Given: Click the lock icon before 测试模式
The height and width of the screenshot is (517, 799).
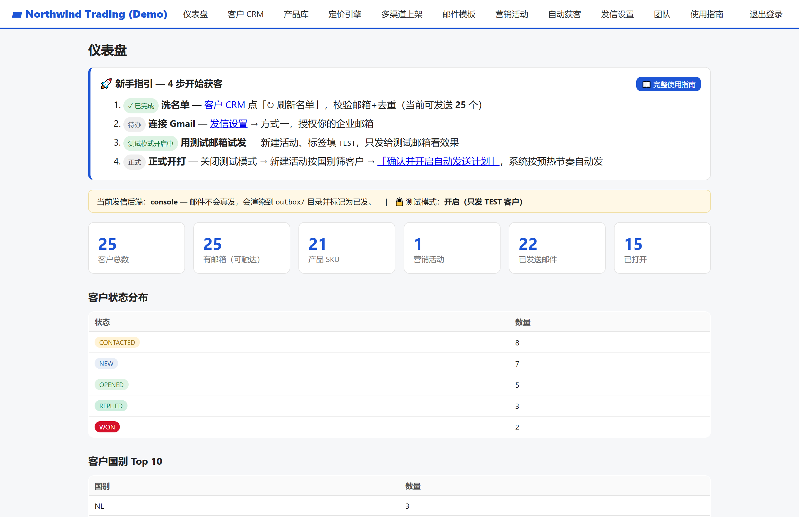Looking at the screenshot, I should pyautogui.click(x=399, y=202).
